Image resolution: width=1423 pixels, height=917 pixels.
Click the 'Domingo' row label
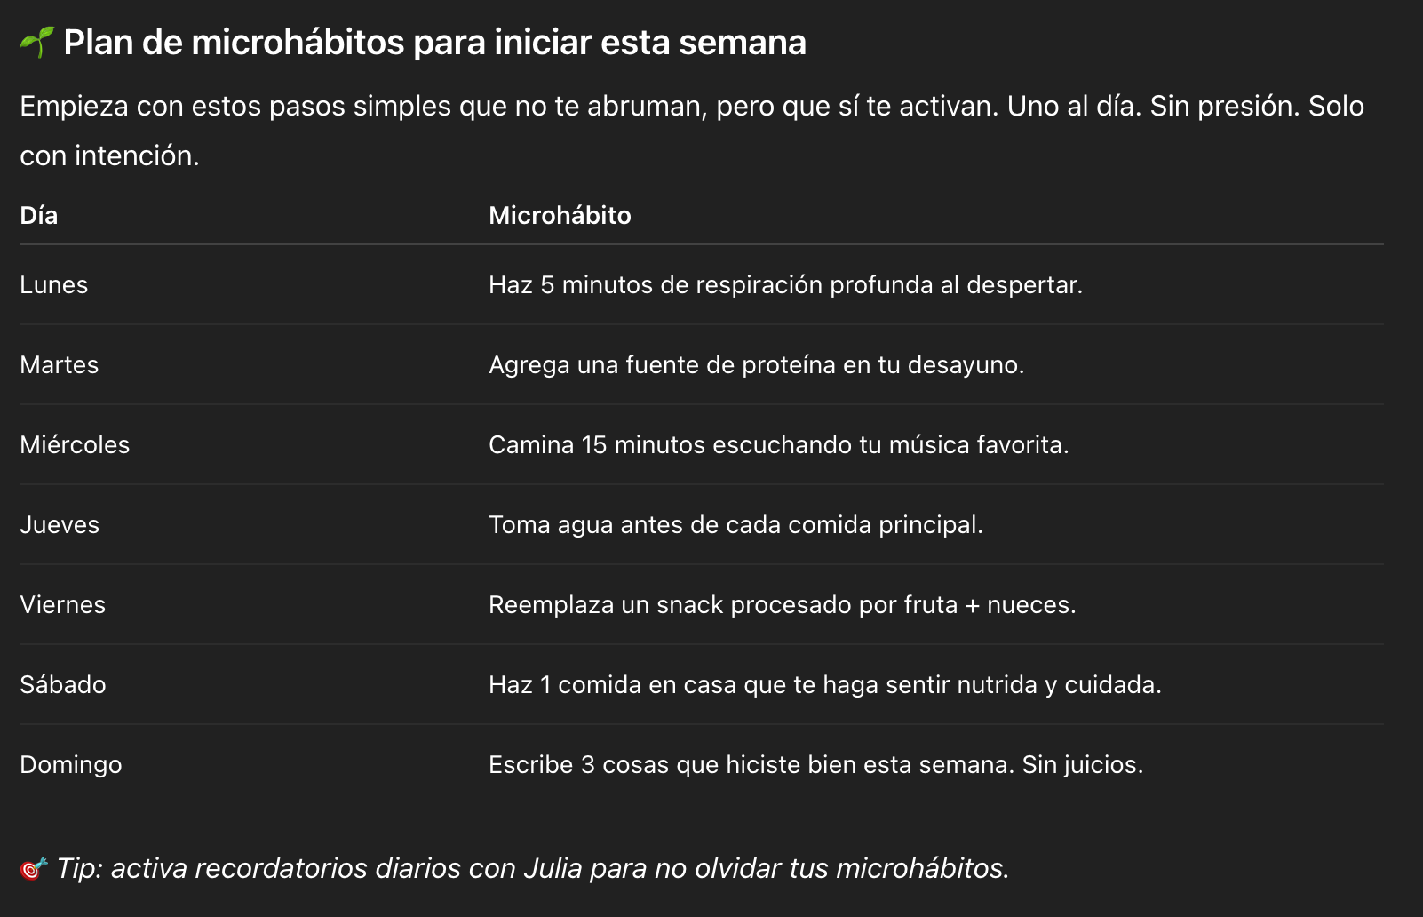(71, 765)
